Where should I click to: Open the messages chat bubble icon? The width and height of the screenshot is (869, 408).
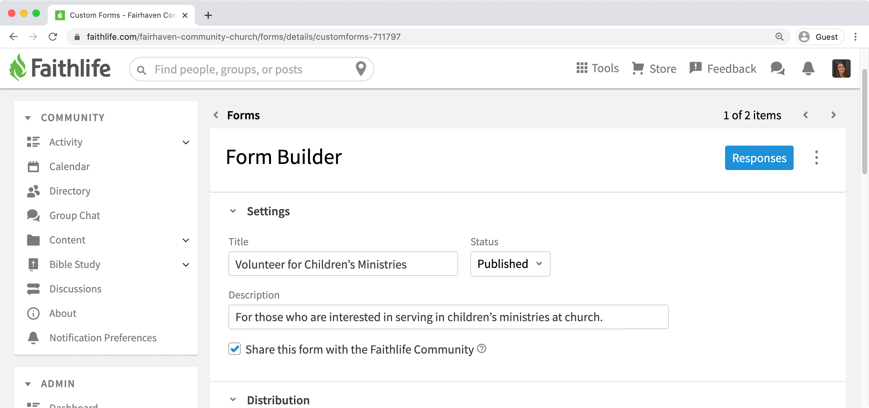tap(777, 69)
